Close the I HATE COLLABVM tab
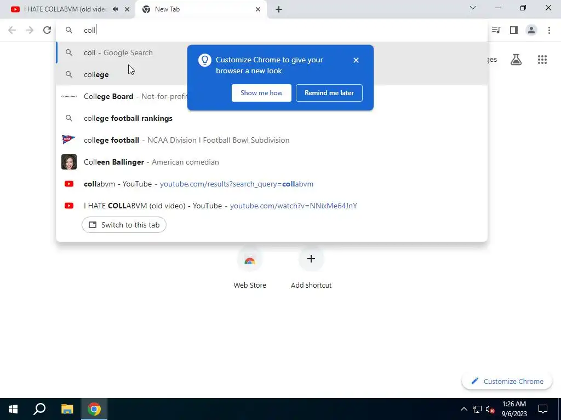This screenshot has width=561, height=420. point(127,9)
